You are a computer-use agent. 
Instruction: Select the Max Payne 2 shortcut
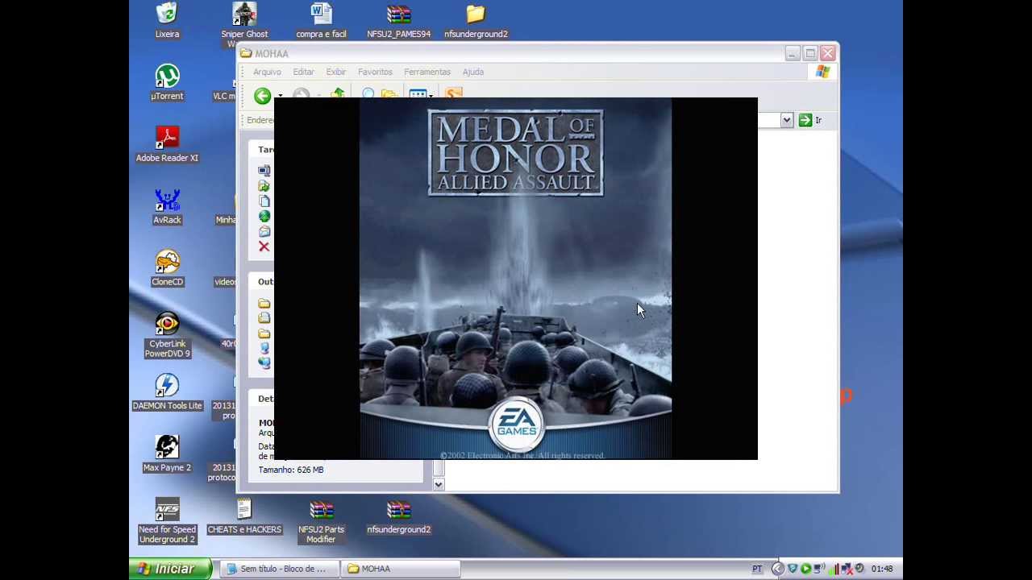[167, 454]
